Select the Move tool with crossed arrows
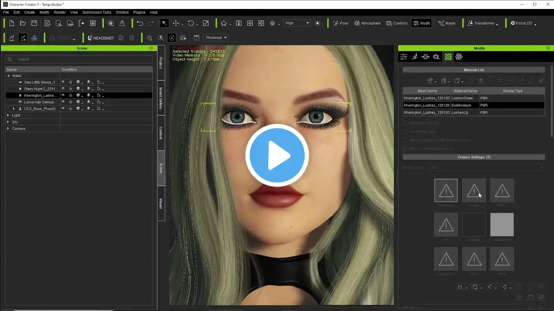 pos(176,23)
